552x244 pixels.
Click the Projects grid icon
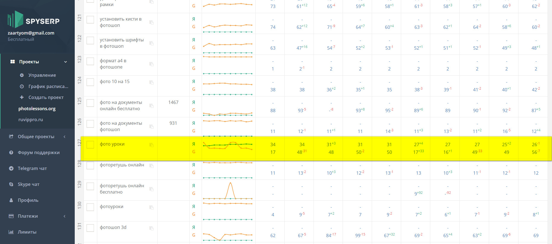12,62
